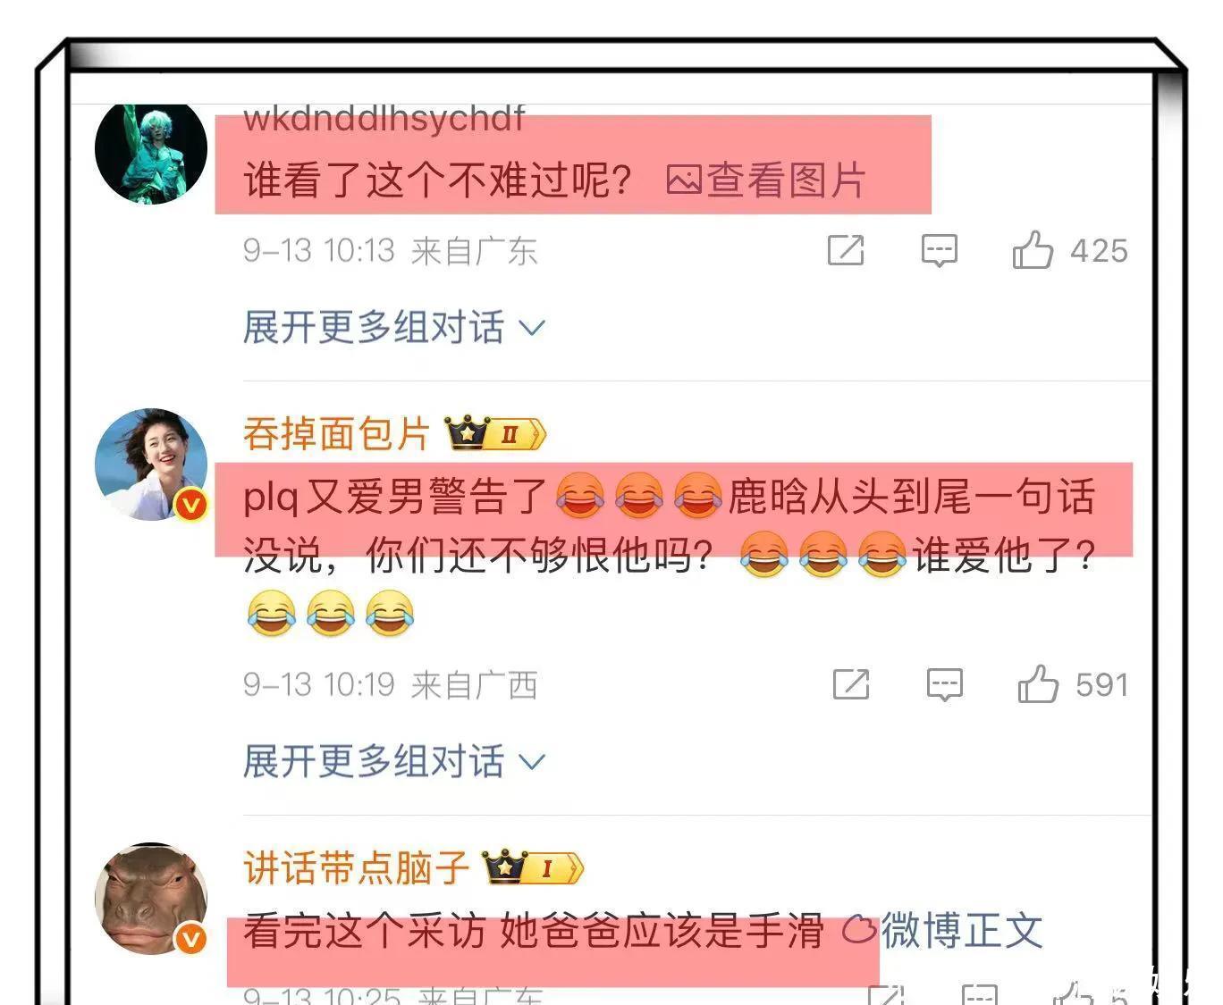Open 吞掉面包片's profile by name
Image resolution: width=1223 pixels, height=1005 pixels.
pyautogui.click(x=336, y=434)
